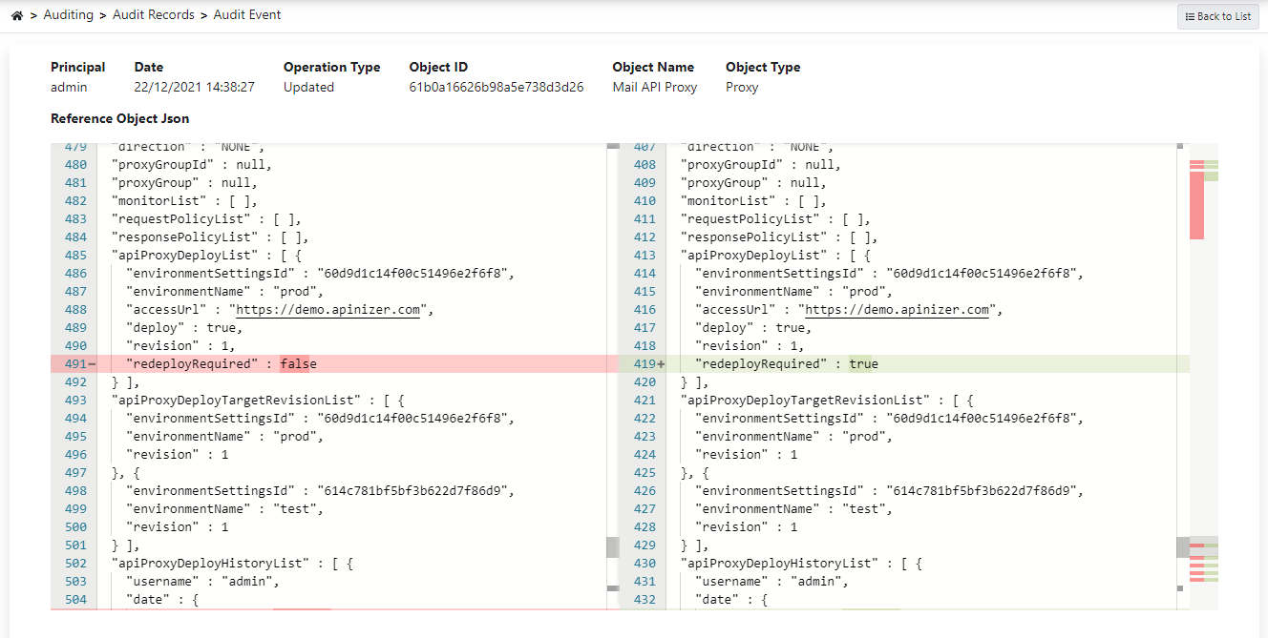Click the right pane vertical scrollbar thumb

(x=1182, y=547)
